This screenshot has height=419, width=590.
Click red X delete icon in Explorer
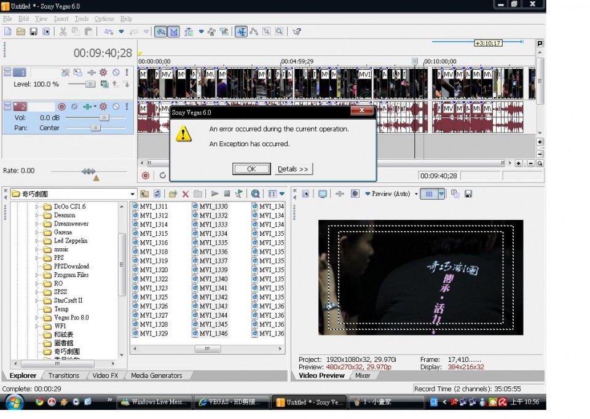pos(186,194)
